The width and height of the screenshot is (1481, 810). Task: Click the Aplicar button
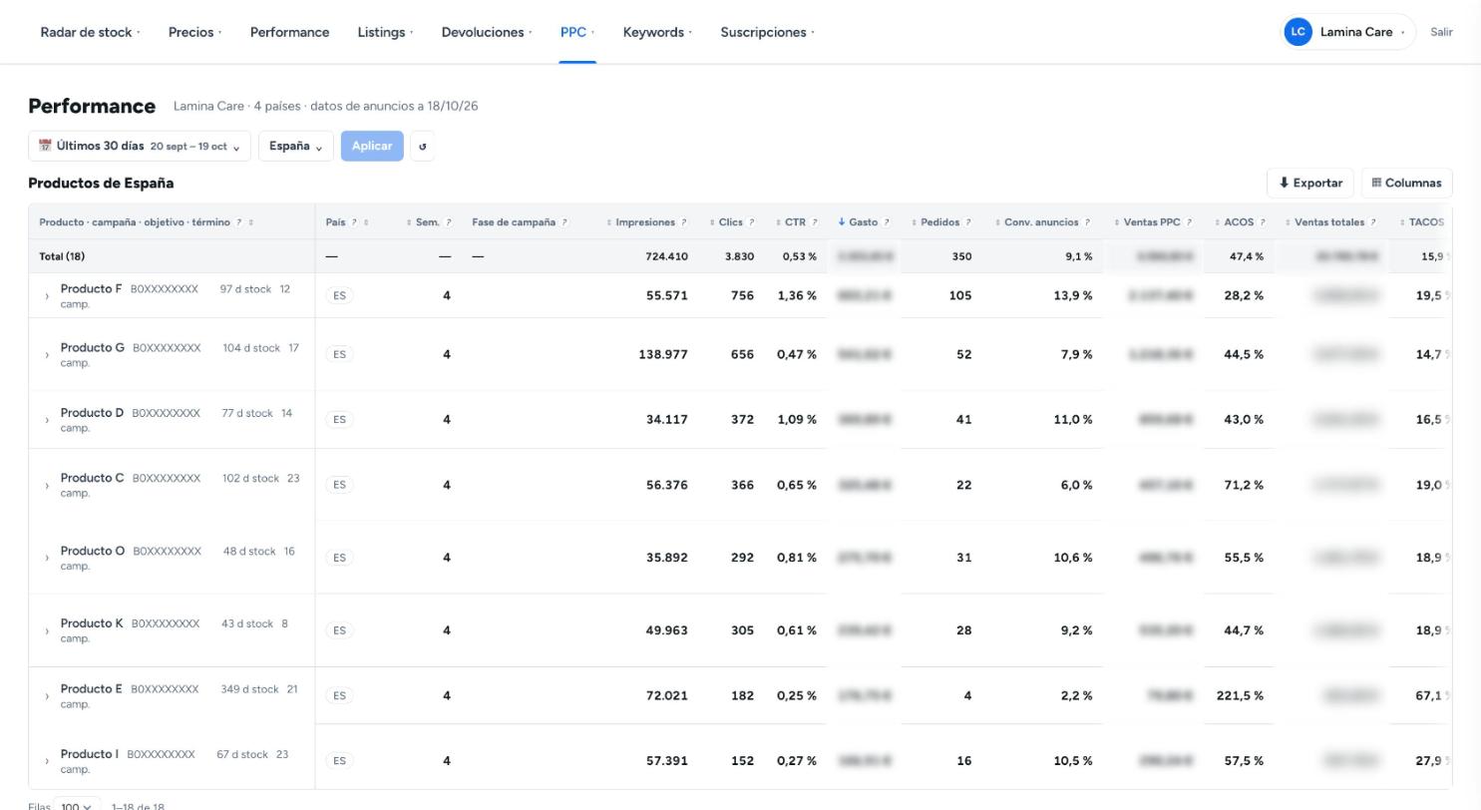(372, 147)
